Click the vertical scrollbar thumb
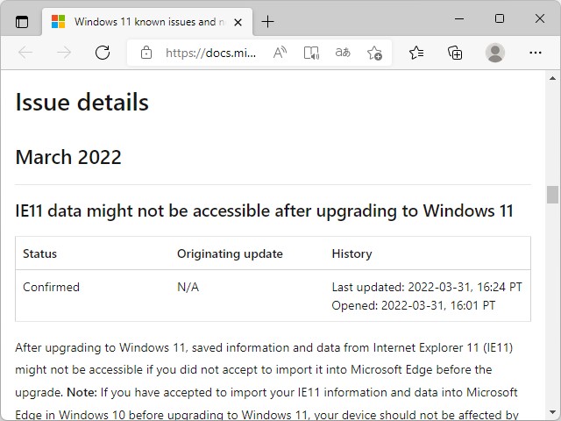The image size is (561, 421). (552, 195)
